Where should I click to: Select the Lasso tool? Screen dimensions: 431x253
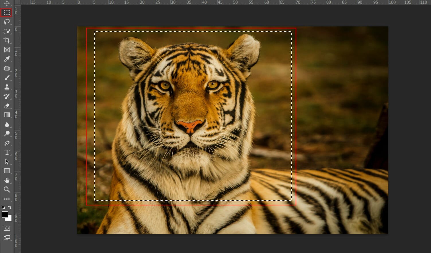point(7,22)
